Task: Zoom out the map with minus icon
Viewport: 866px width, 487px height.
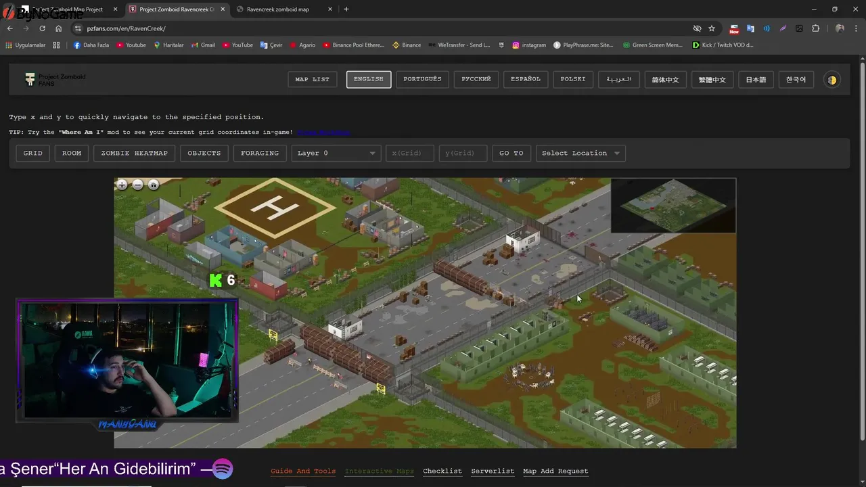Action: [x=138, y=185]
